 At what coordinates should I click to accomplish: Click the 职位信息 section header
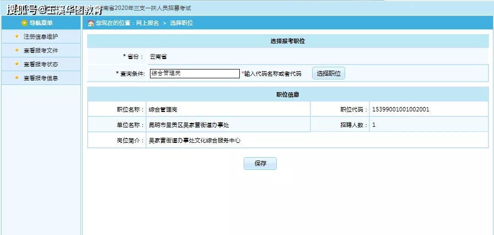click(288, 94)
